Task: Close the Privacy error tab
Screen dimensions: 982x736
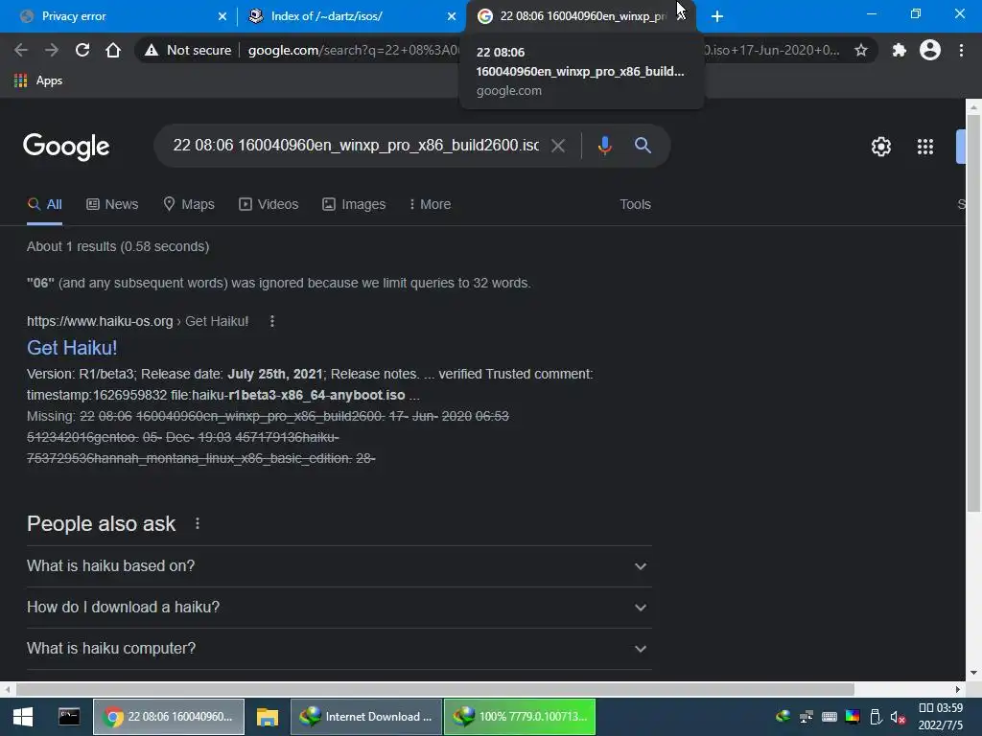Action: [x=222, y=16]
